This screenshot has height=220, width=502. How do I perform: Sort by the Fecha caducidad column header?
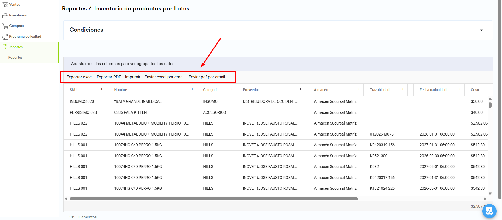click(x=433, y=90)
